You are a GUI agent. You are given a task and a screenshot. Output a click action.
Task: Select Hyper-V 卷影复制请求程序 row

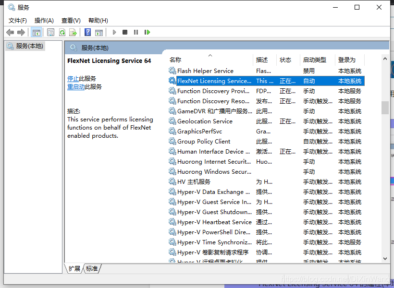266,252
